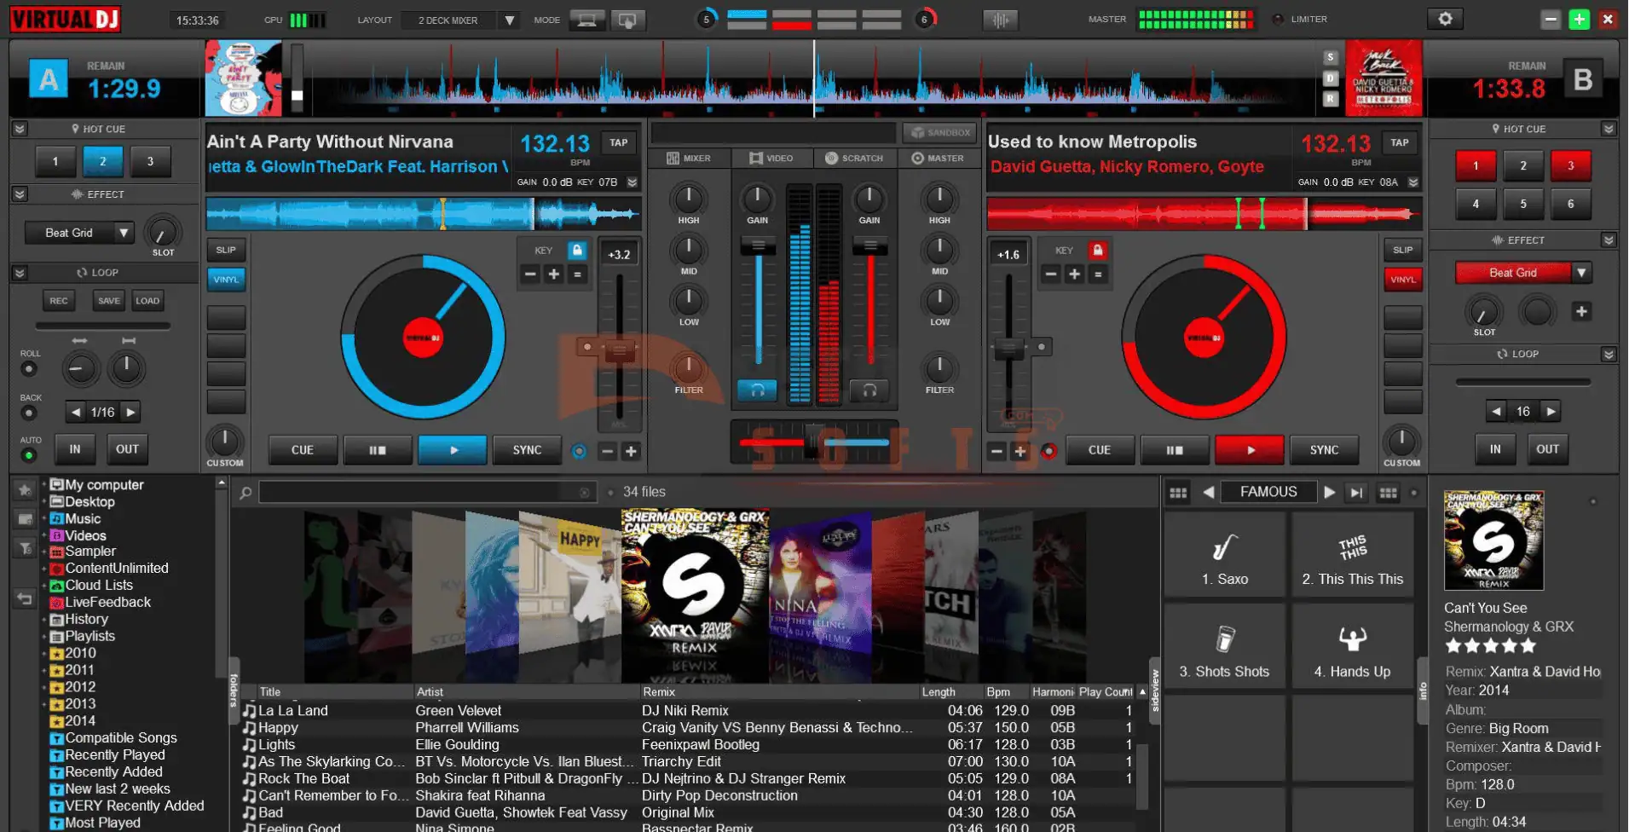This screenshot has height=832, width=1629.
Task: Collapse deck A EFFECT panel
Action: (20, 194)
